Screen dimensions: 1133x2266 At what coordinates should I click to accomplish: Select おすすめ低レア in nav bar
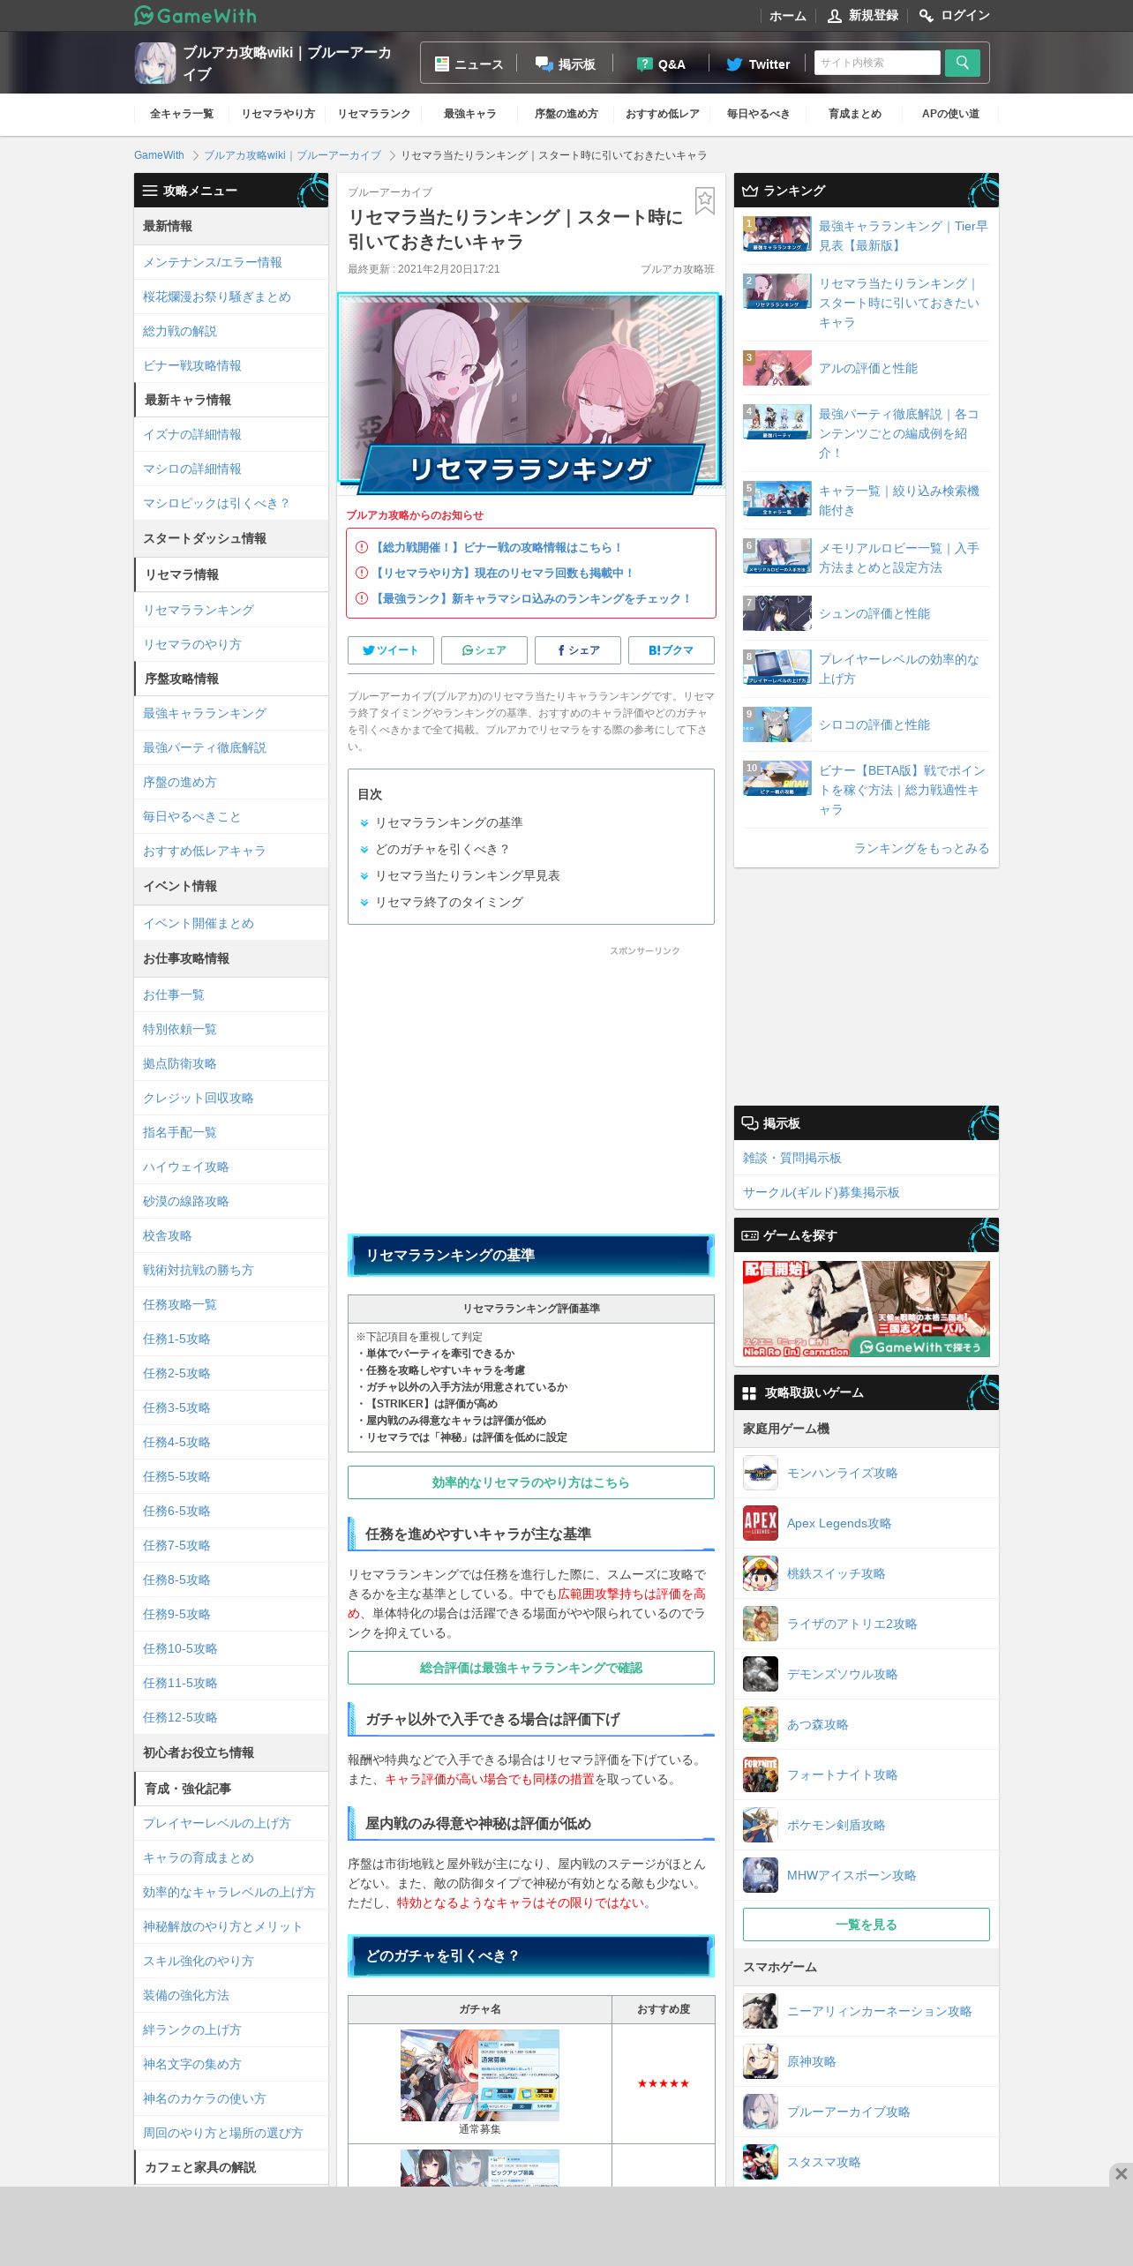663,114
